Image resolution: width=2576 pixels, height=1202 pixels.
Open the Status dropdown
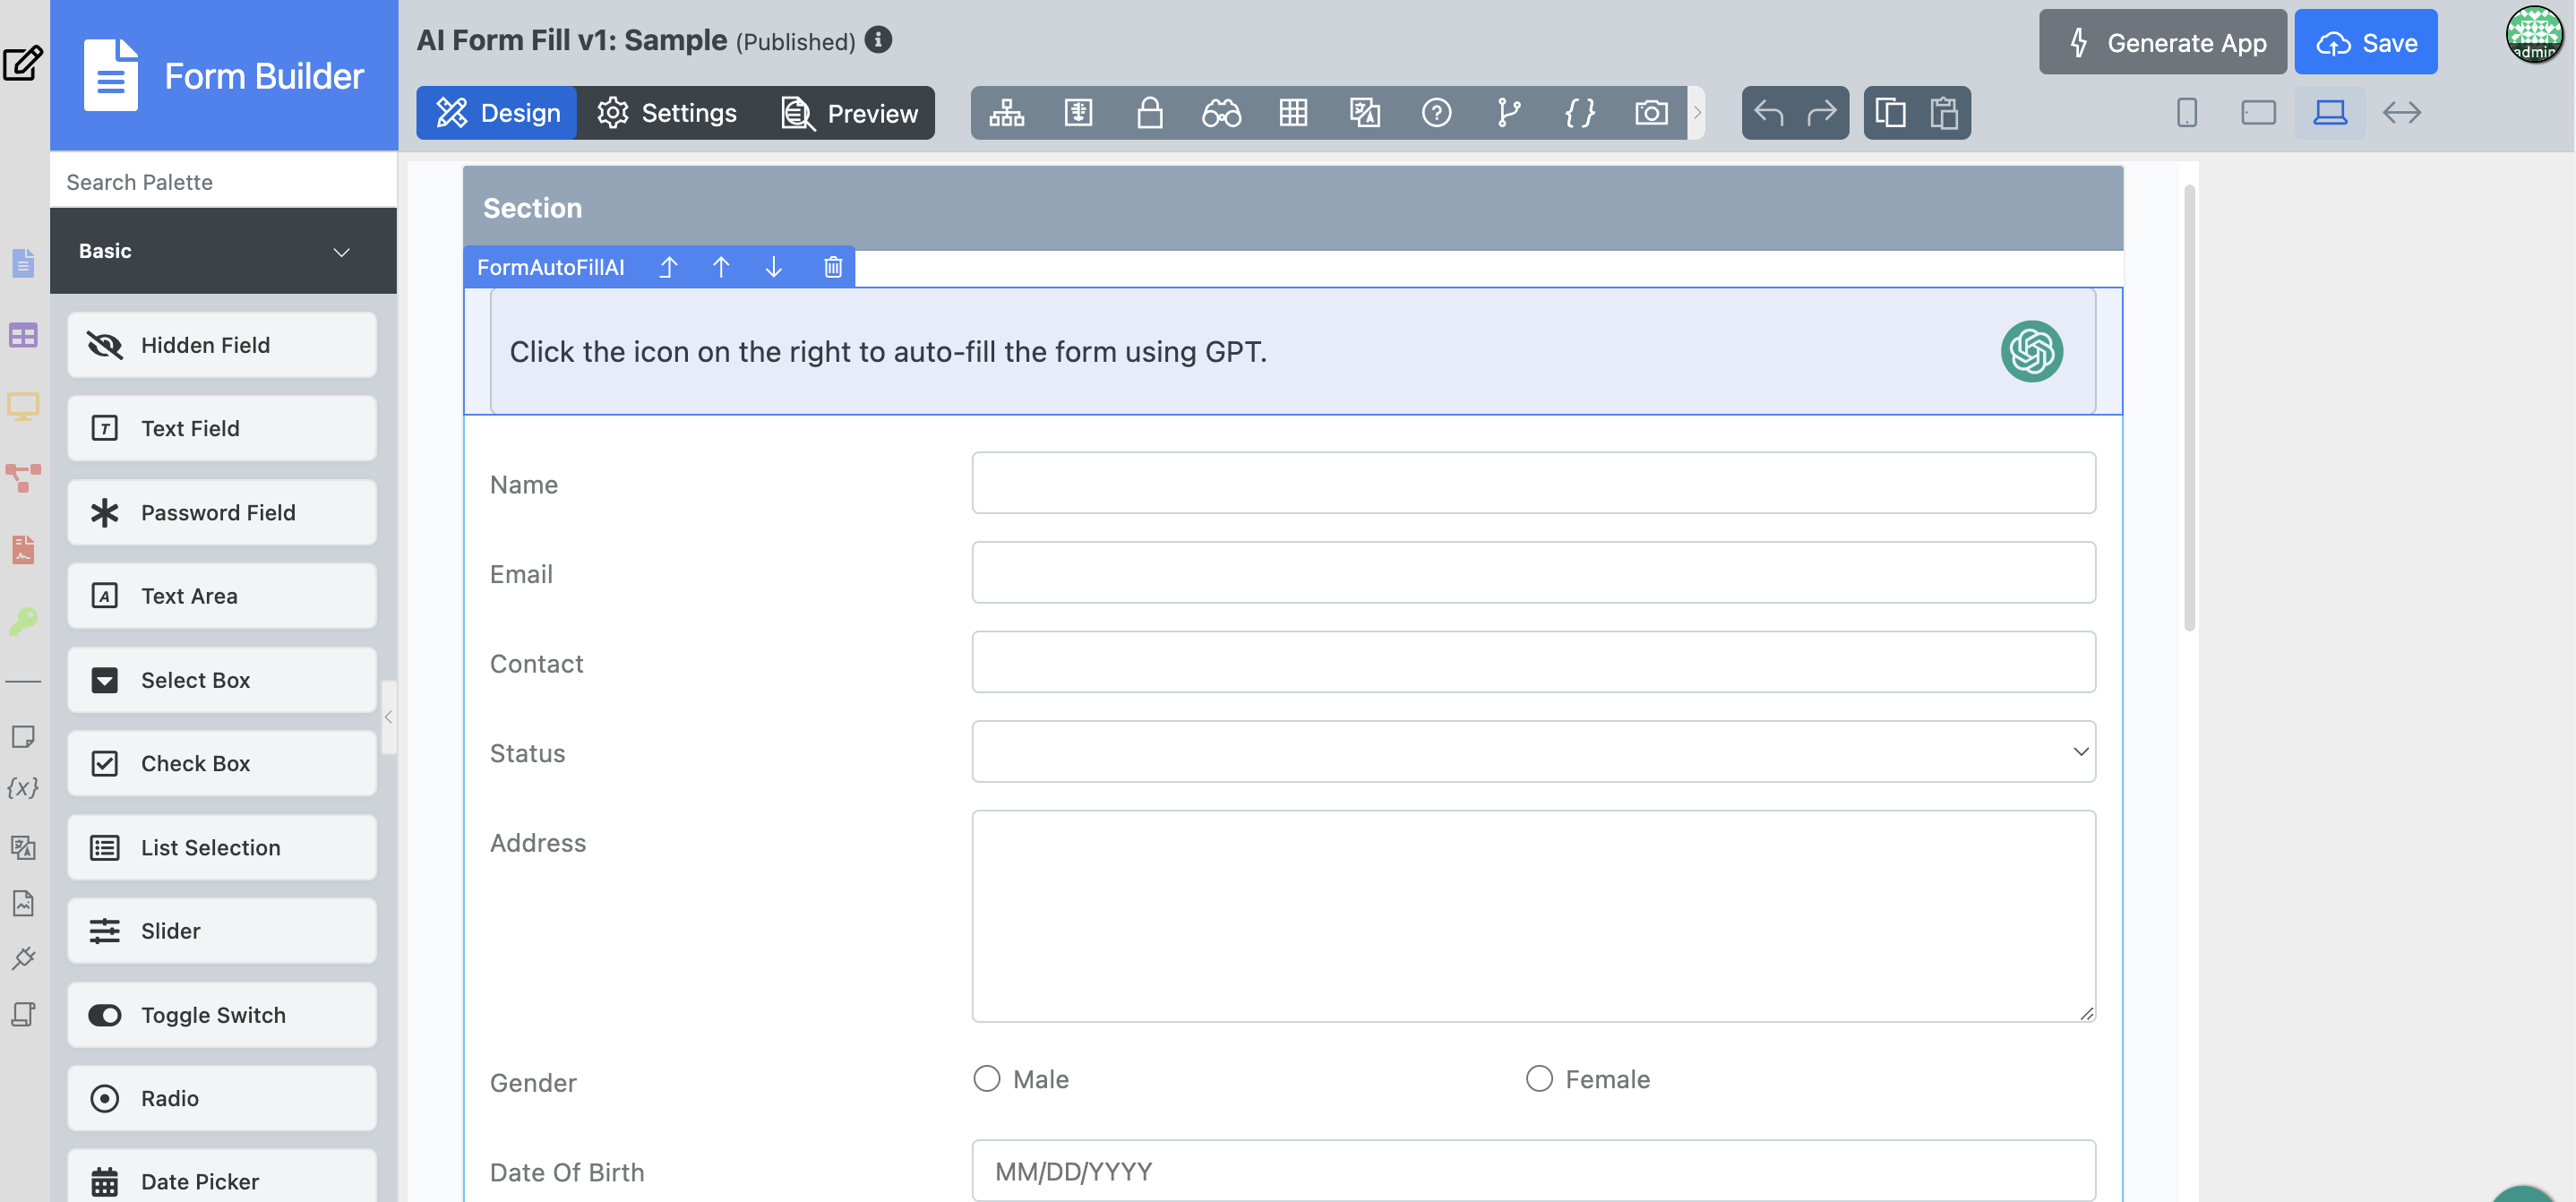[1532, 751]
